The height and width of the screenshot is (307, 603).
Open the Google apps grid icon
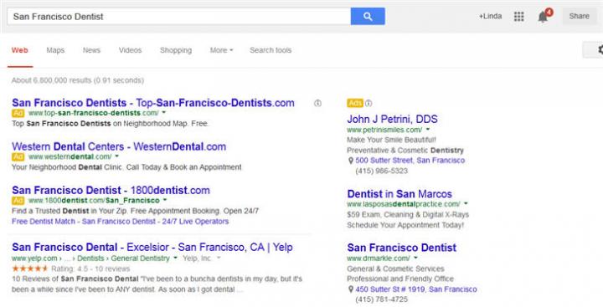tap(518, 16)
